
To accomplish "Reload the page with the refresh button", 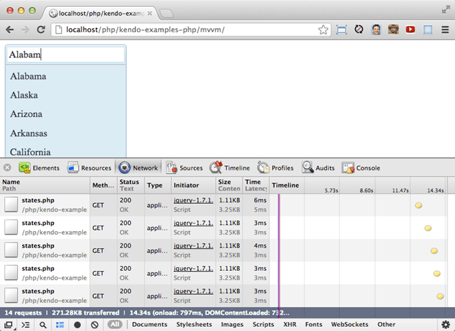I will point(41,30).
